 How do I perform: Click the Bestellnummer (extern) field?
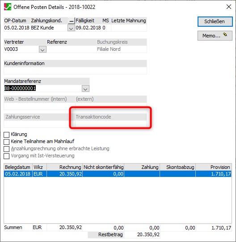coord(111,107)
